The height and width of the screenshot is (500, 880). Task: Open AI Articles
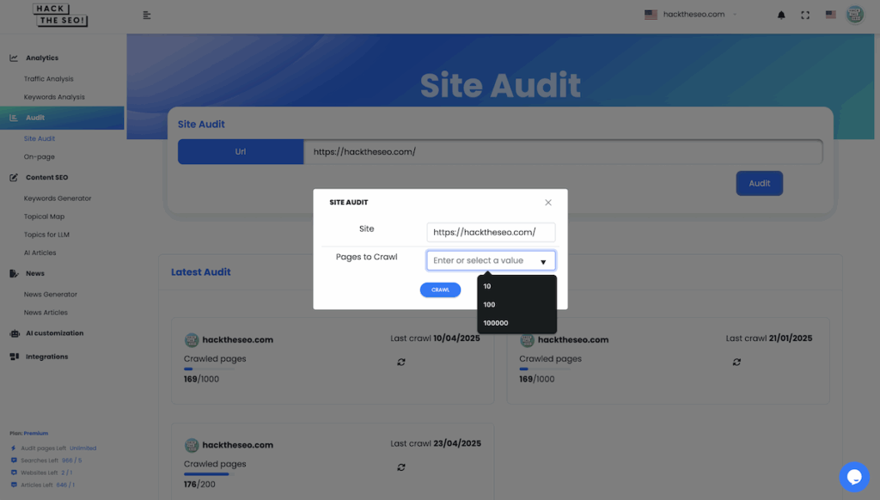40,253
